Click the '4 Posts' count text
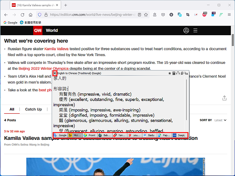The width and height of the screenshot is (235, 176). [10, 120]
